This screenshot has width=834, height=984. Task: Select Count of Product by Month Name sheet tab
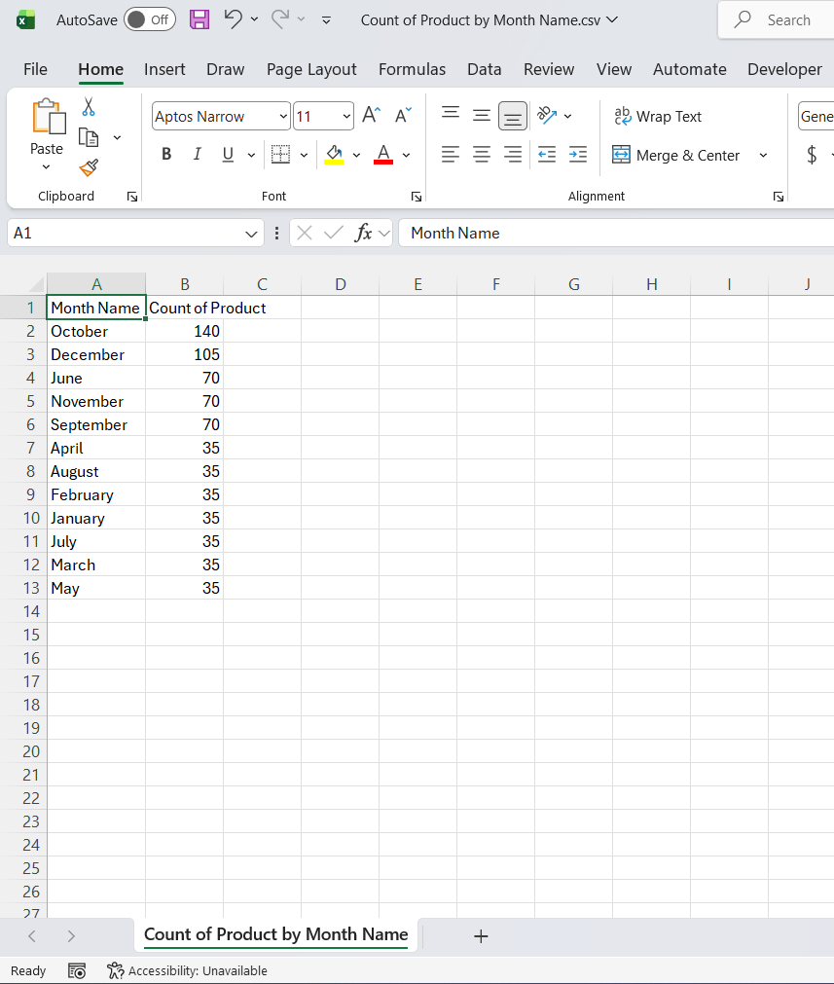(x=276, y=934)
